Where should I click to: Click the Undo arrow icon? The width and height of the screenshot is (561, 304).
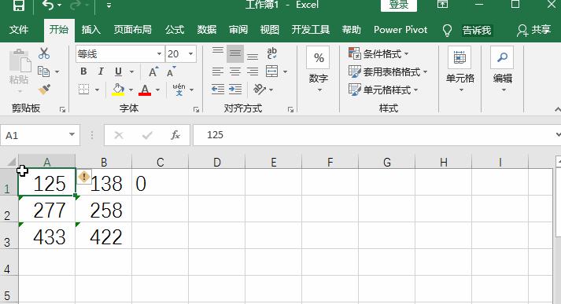pyautogui.click(x=47, y=5)
